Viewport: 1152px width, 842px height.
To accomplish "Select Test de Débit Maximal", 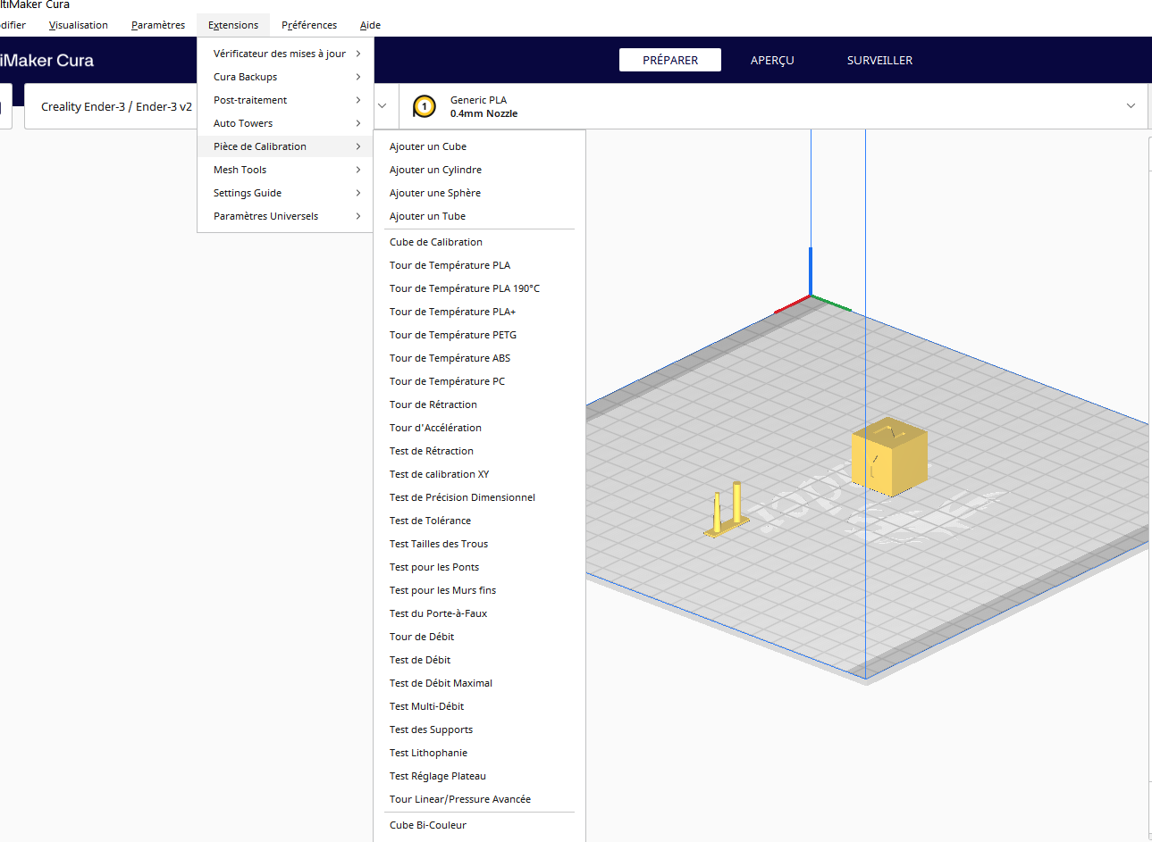I will coord(479,683).
